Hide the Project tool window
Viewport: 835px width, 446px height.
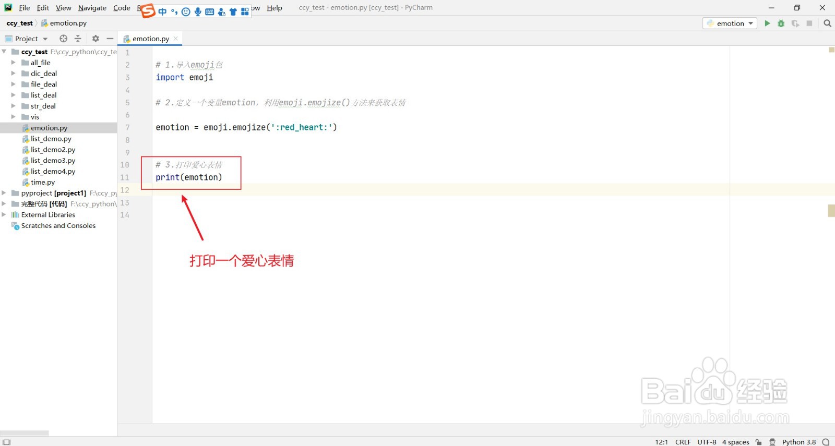(110, 39)
